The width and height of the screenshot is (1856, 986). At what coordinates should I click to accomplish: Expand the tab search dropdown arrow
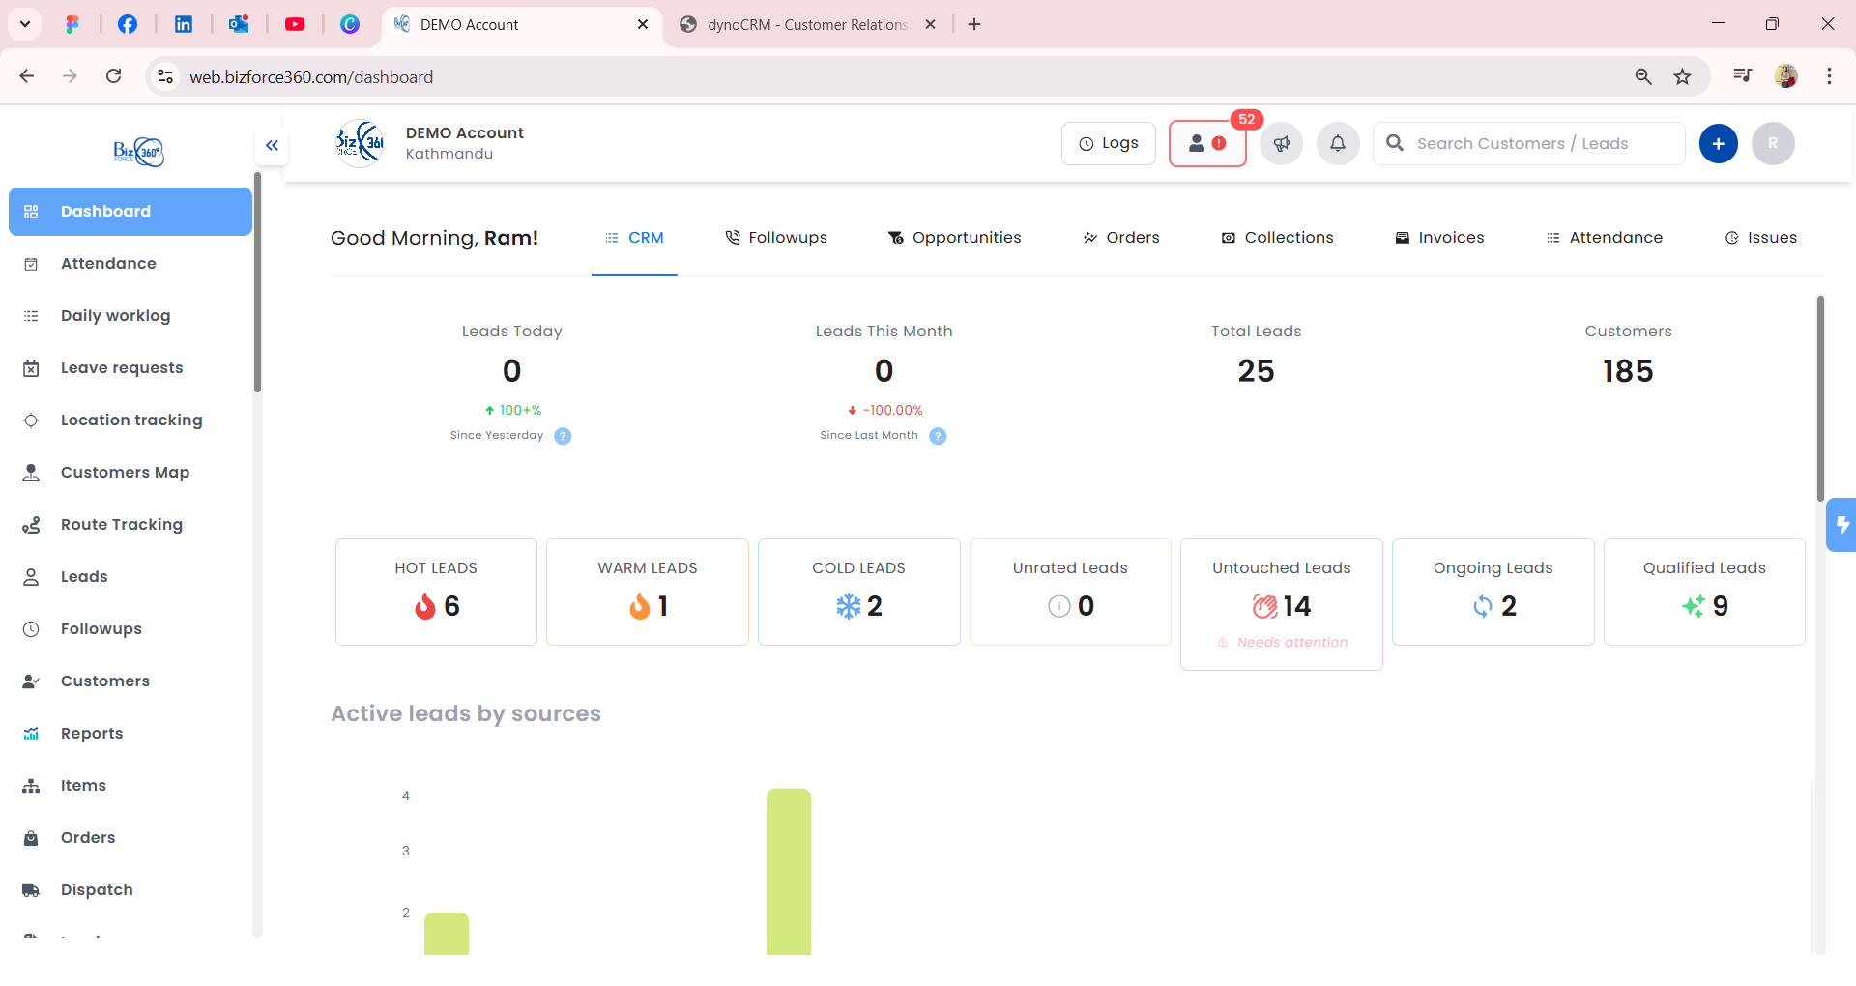point(25,24)
